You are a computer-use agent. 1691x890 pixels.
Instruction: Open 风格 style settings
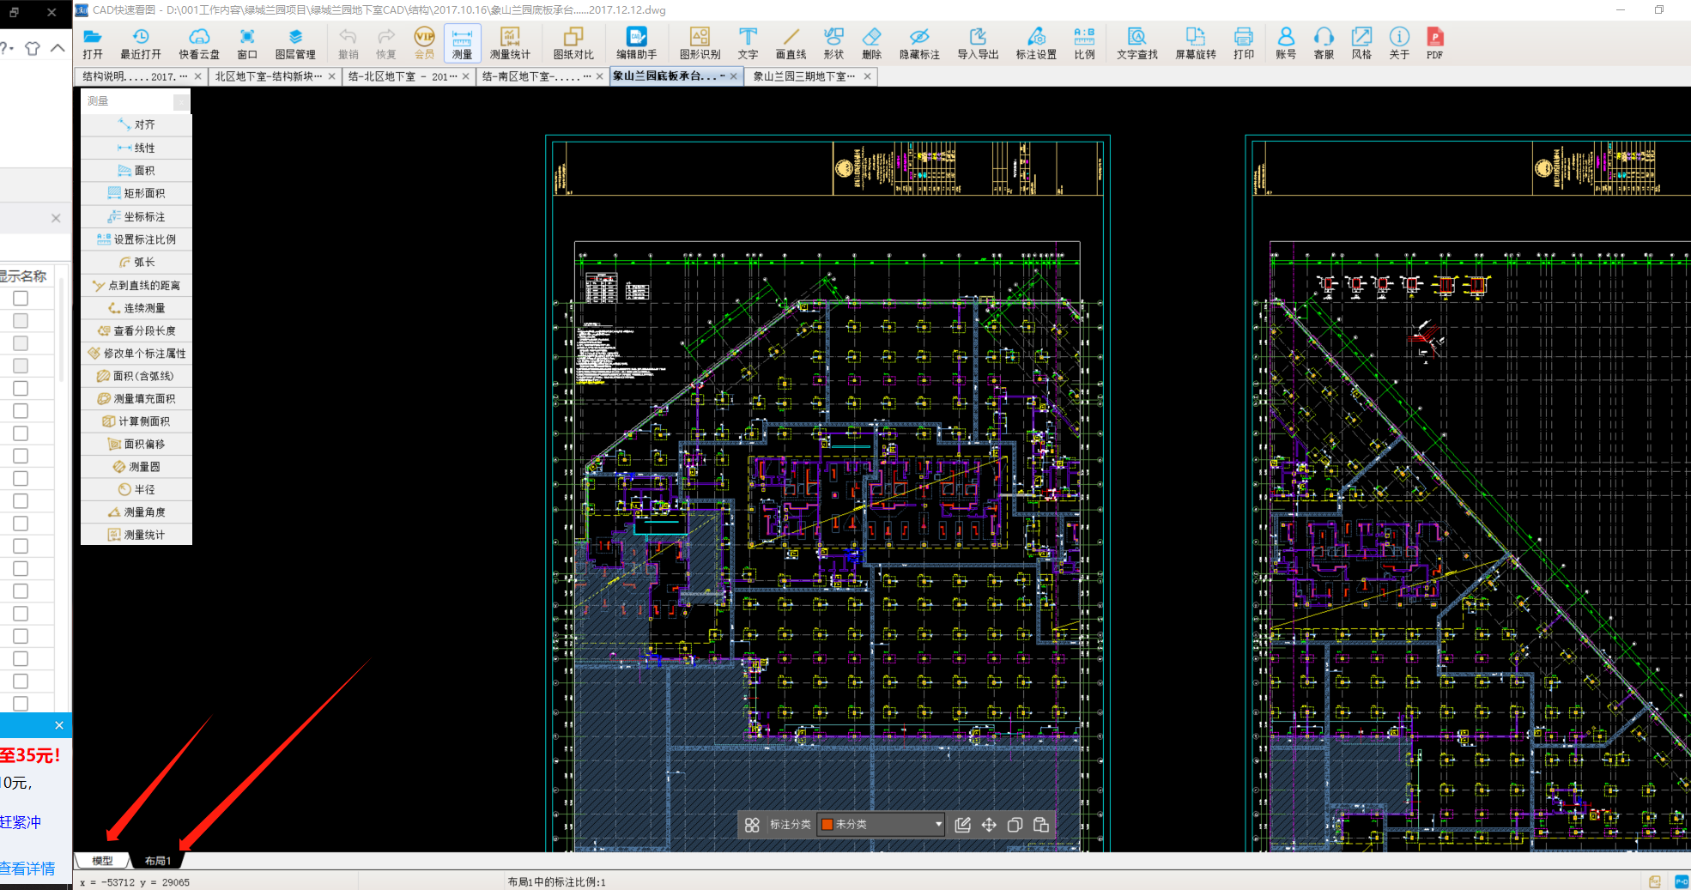[1361, 43]
